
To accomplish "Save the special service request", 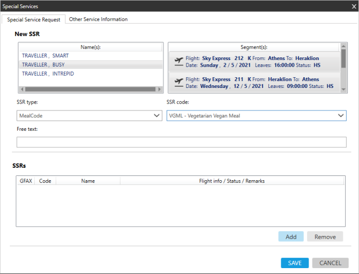I will tap(295, 263).
